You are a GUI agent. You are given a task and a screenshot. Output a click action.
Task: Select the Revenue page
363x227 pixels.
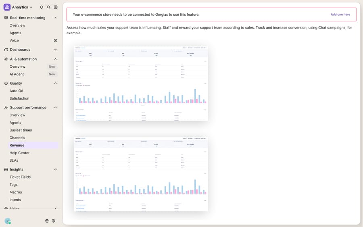(33, 145)
